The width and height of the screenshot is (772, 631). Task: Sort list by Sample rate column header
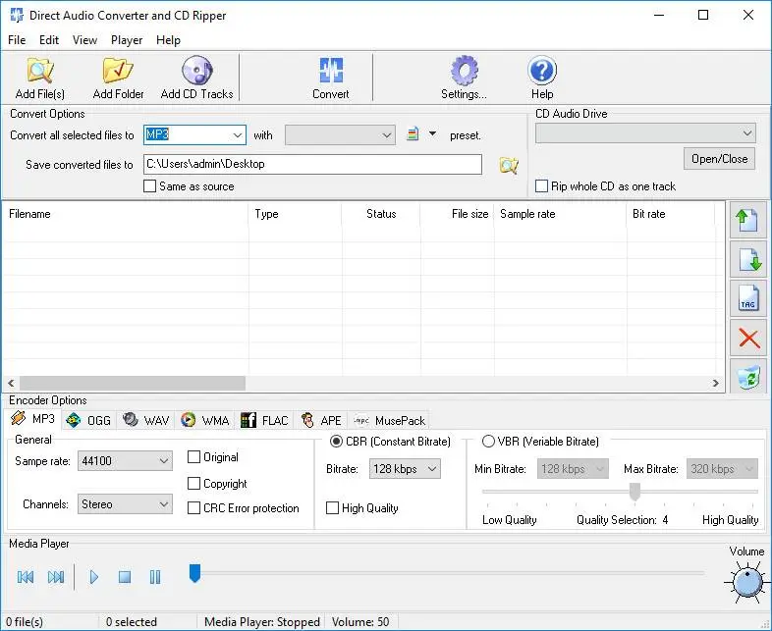click(x=560, y=214)
